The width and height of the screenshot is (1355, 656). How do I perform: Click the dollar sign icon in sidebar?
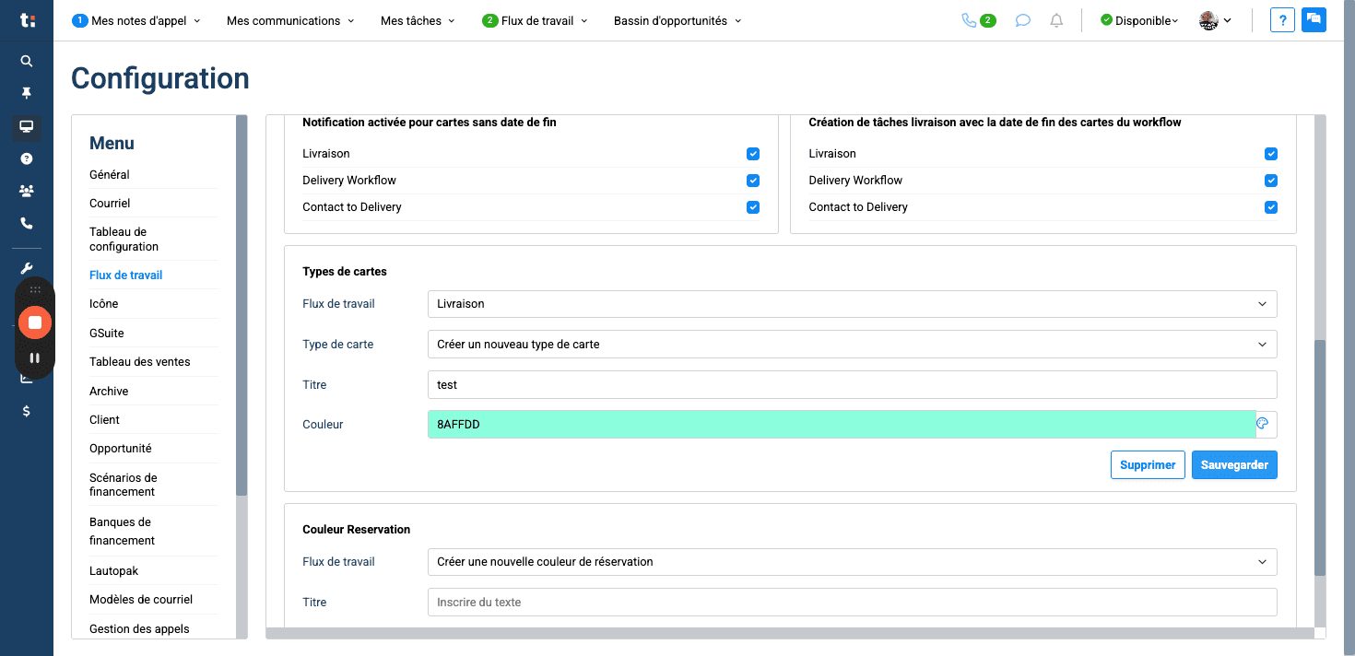point(27,411)
